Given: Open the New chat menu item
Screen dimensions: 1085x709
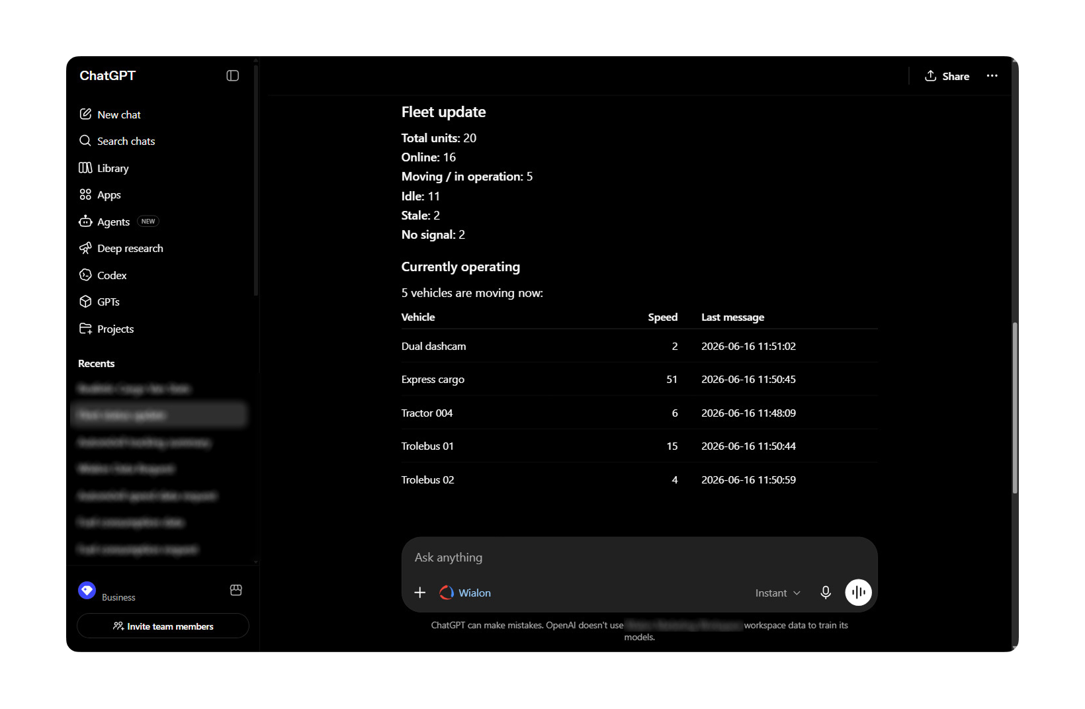Looking at the screenshot, I should [119, 114].
